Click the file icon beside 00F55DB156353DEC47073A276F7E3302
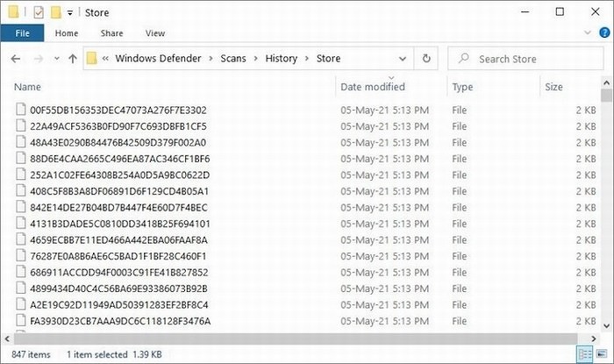The height and width of the screenshot is (364, 614). [x=20, y=109]
